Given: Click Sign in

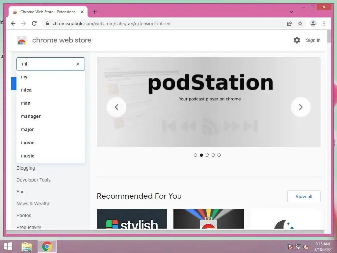Looking at the screenshot, I should tap(313, 40).
